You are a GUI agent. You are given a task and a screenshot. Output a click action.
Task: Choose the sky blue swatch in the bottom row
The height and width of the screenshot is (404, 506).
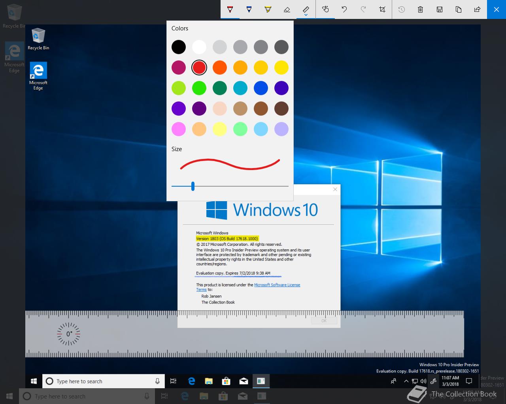click(261, 129)
